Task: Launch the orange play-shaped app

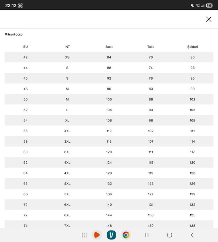Action: pos(97,235)
